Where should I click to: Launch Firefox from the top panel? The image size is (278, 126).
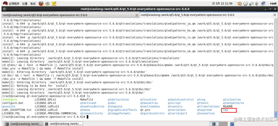click(41, 3)
